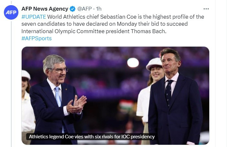
Task: Follow the #AFPSports hashtag link
Action: tap(36, 38)
